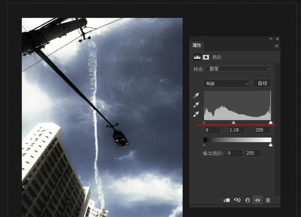Delete the adjustment layer with trash icon
301x217 pixels.
click(268, 200)
